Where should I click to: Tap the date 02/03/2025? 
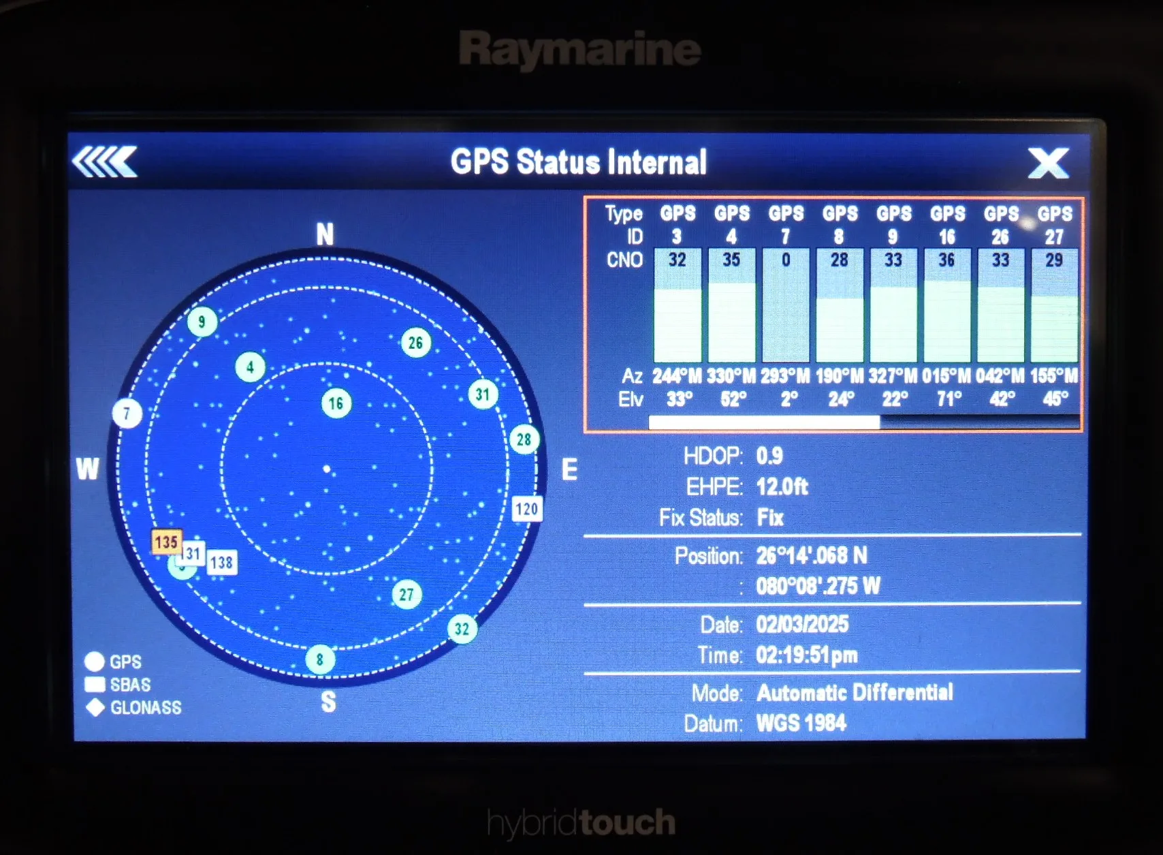coord(802,624)
